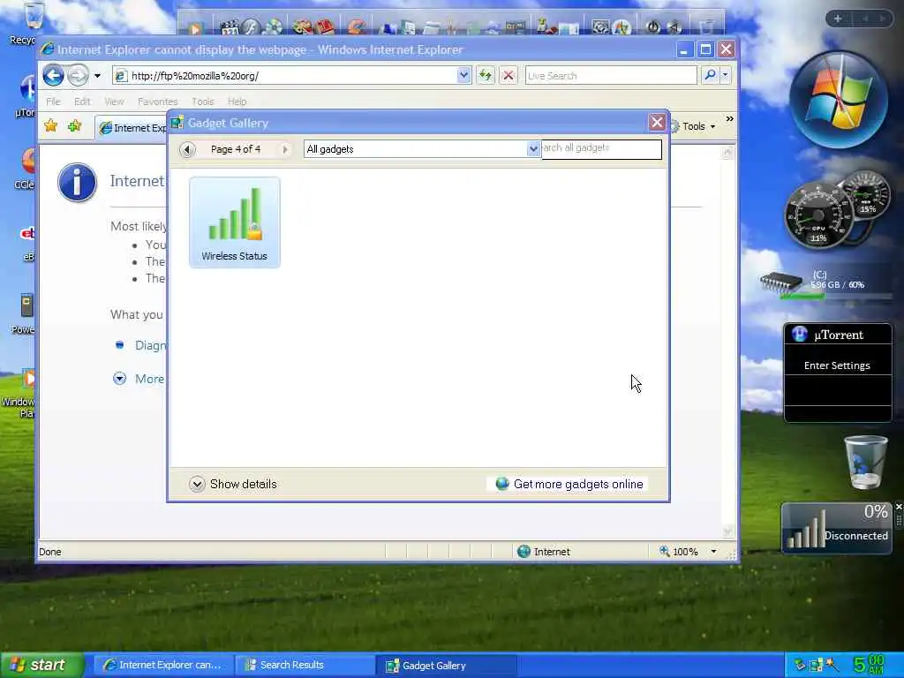Click the CPU meter gadget
This screenshot has height=678, width=904.
pyautogui.click(x=817, y=217)
